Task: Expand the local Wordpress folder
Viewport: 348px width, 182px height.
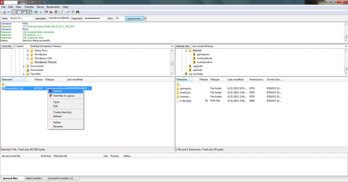Action: pyautogui.click(x=28, y=55)
